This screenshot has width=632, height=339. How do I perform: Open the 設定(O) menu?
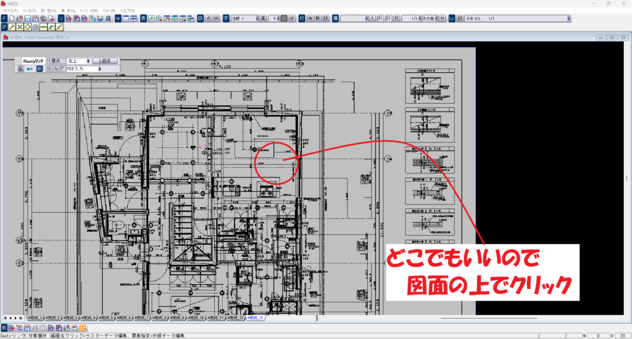click(x=48, y=10)
